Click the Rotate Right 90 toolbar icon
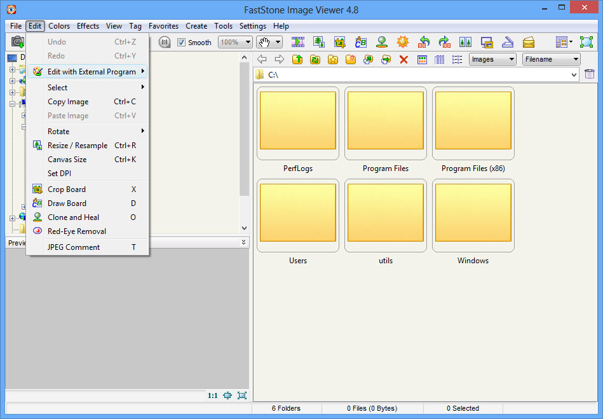This screenshot has height=419, width=603. [445, 42]
